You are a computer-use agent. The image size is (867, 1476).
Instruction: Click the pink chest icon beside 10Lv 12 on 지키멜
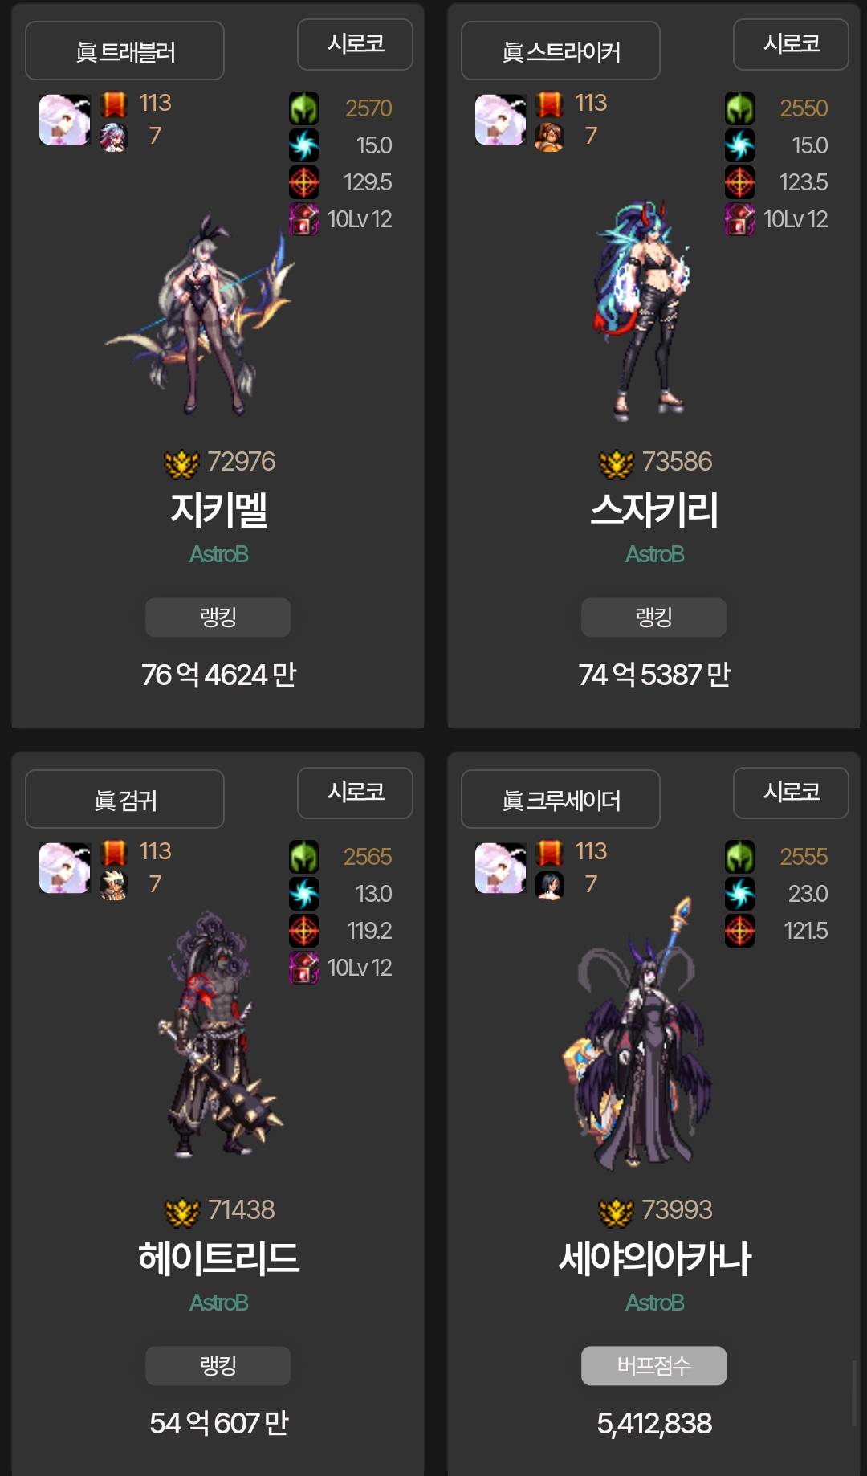[x=303, y=219]
